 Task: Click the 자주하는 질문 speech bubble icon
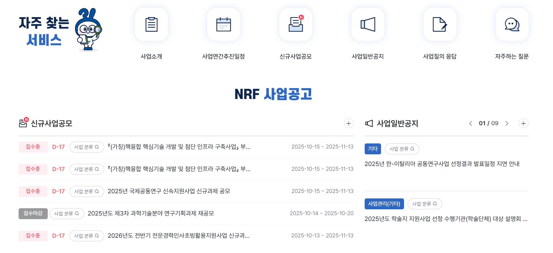[512, 24]
